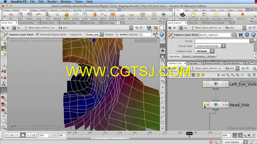Select the Carve shelf tool
This screenshot has width=257, height=144.
[85, 16]
